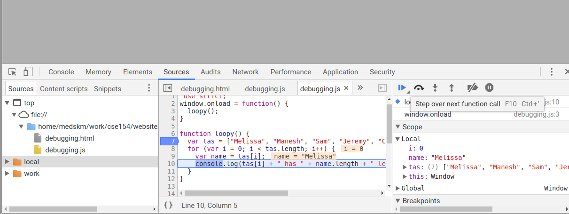Screen dimensions: 569x214
Task: Select the window.onload call stack frame
Action: 428,114
